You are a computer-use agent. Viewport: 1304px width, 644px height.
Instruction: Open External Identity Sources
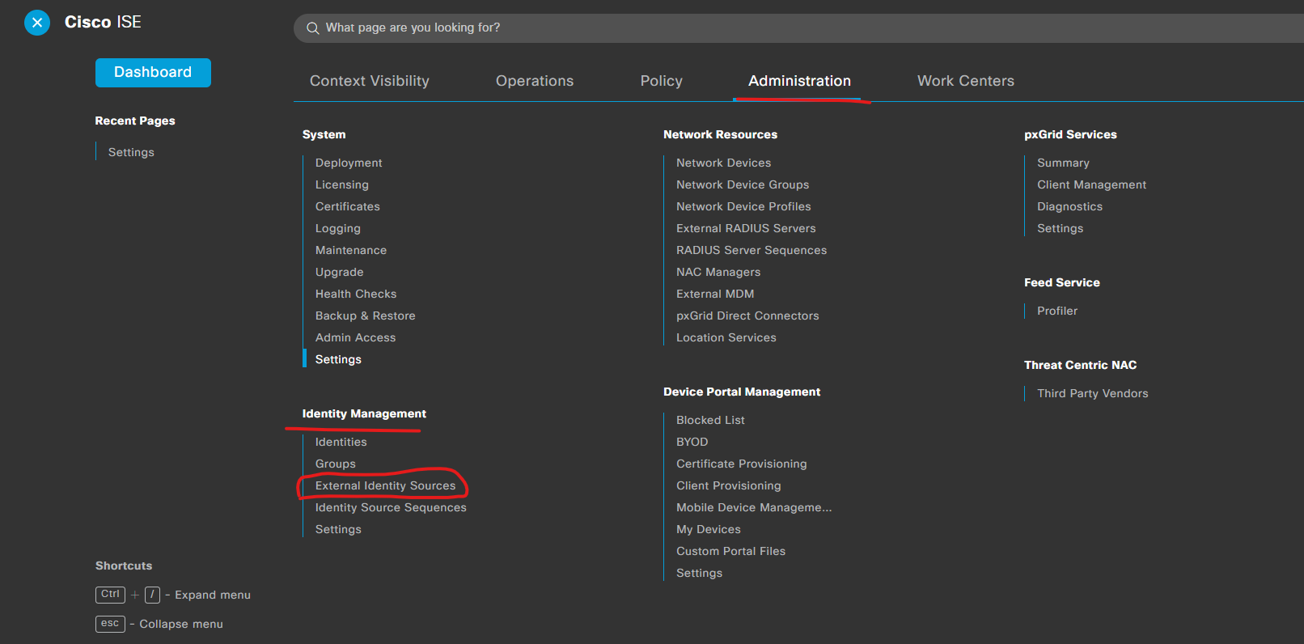click(386, 485)
